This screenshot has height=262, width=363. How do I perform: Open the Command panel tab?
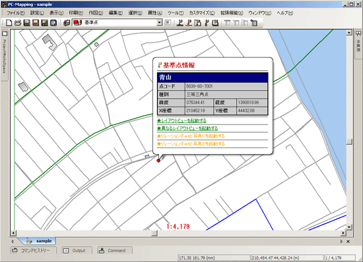click(x=115, y=250)
